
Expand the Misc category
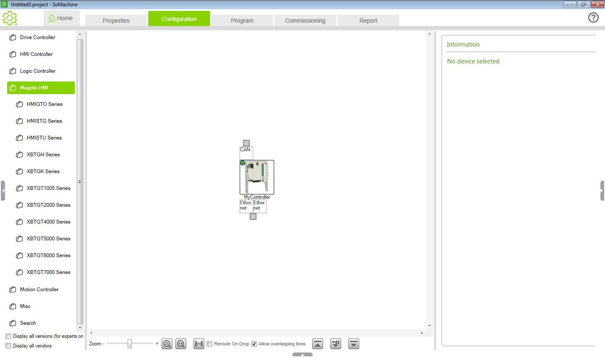(41, 306)
